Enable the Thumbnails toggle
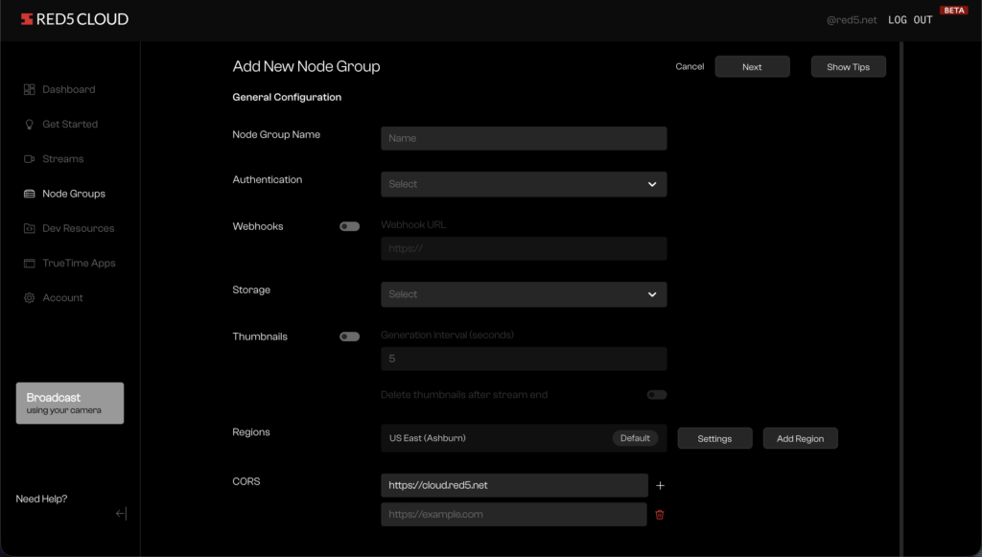 point(349,337)
